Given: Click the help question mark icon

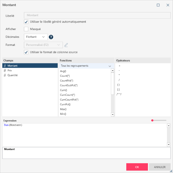Looking at the screenshot, I should click(x=51, y=37).
